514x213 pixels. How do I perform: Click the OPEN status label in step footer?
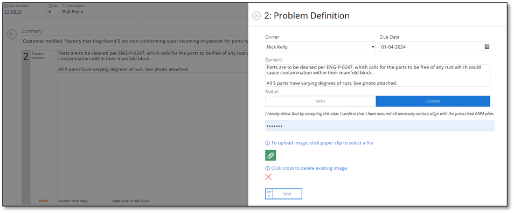(44, 201)
